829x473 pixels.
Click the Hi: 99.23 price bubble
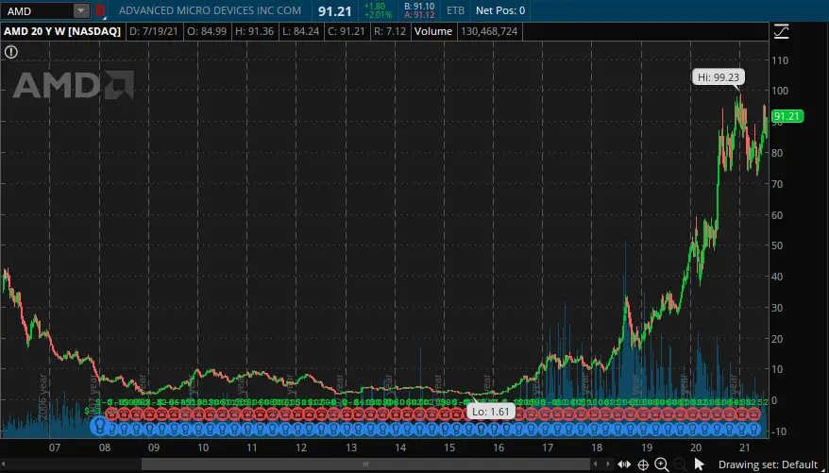tap(718, 77)
